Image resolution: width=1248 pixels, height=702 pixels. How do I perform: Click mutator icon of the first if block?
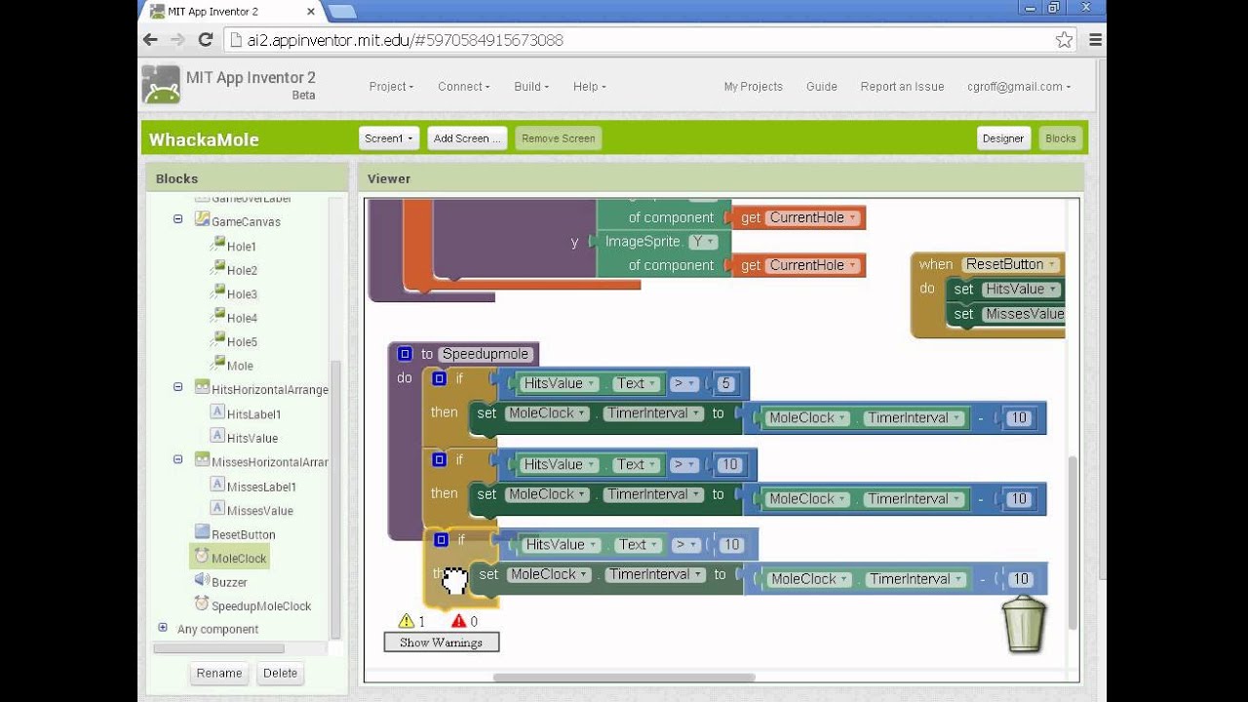tap(439, 378)
